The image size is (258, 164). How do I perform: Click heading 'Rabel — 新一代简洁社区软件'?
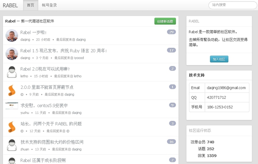click(30, 21)
